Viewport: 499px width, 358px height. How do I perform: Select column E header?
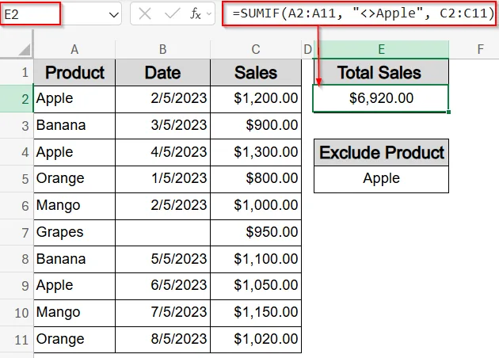(x=381, y=49)
